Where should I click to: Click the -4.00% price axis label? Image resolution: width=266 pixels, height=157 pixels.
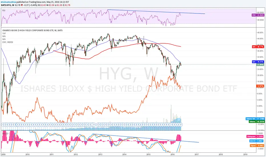pyautogui.click(x=261, y=112)
